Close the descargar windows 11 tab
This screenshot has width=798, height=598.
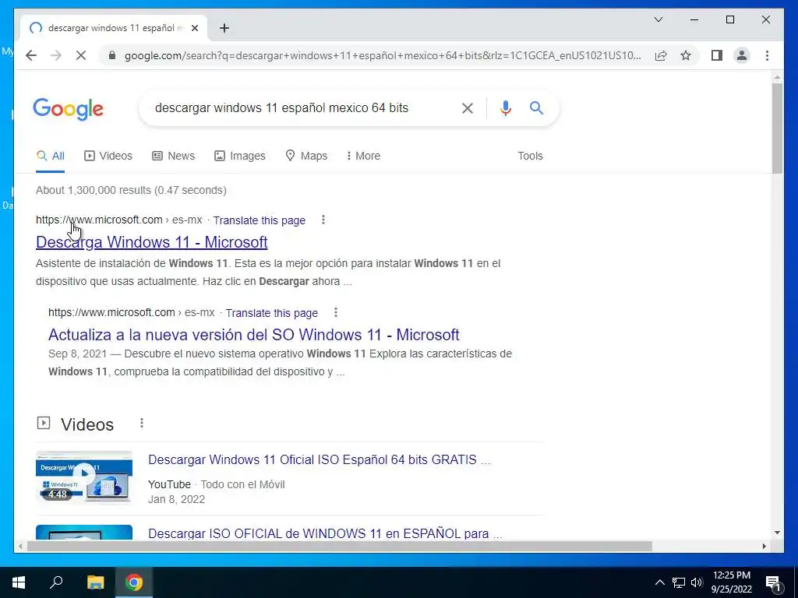pyautogui.click(x=194, y=28)
